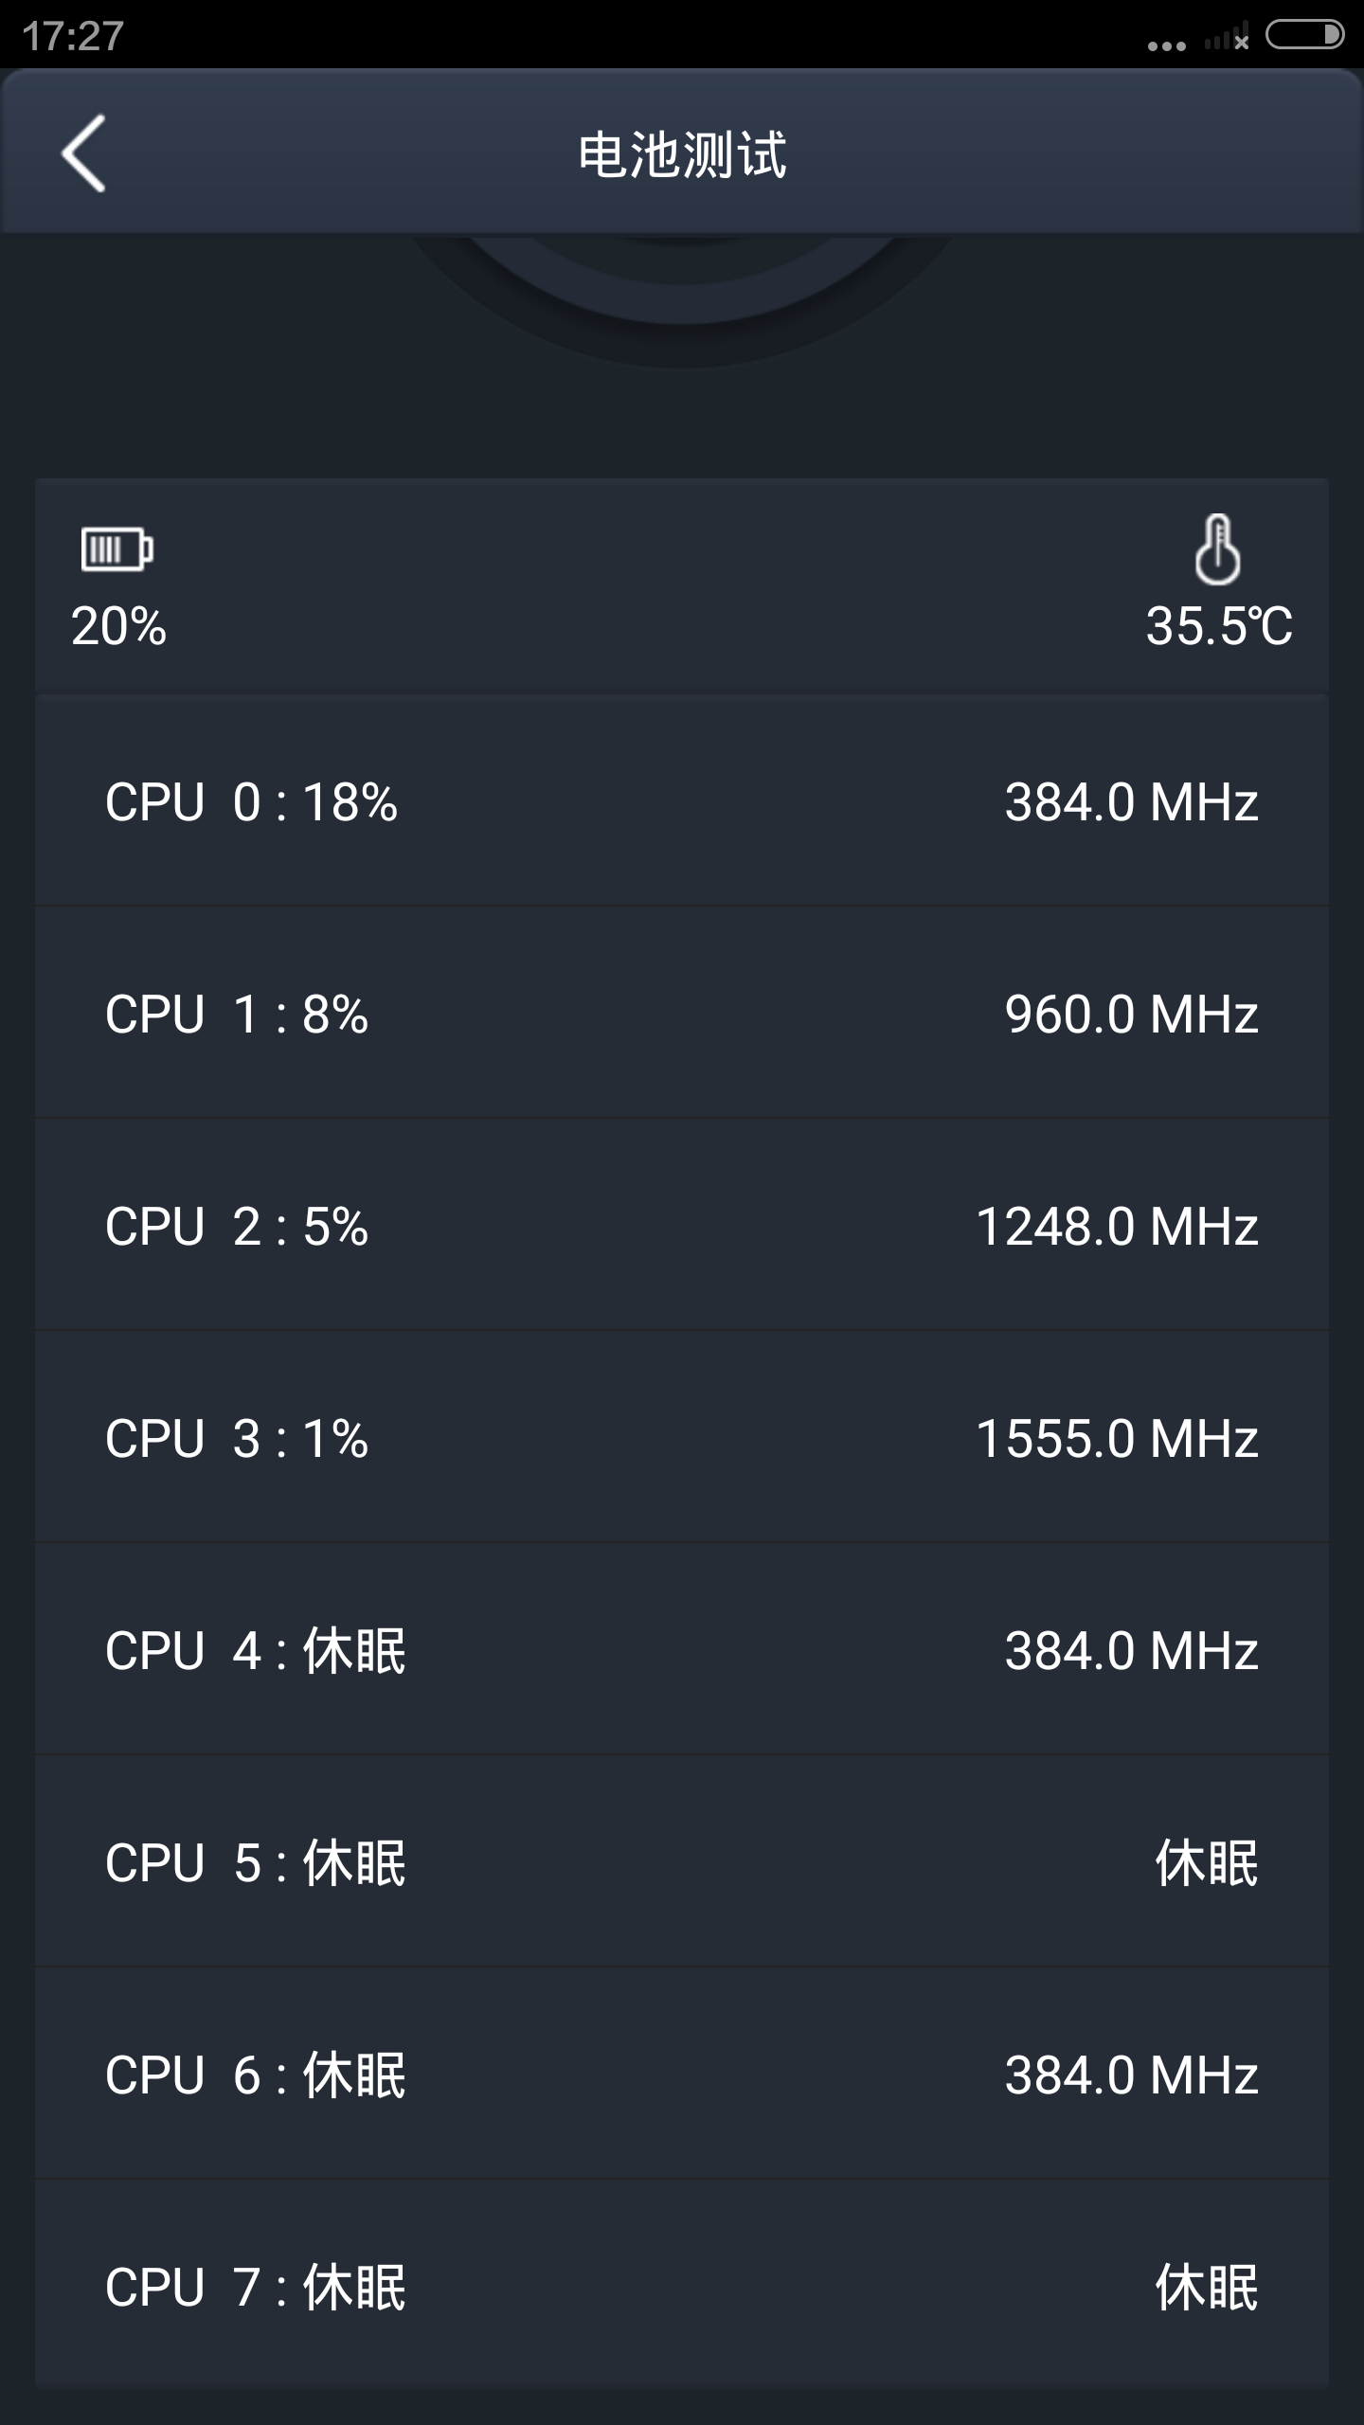Tap the back arrow icon
1364x2425 pixels.
pyautogui.click(x=83, y=153)
